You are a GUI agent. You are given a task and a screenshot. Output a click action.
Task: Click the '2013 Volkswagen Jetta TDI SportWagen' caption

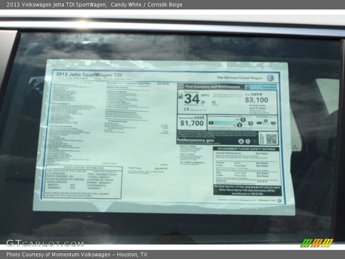click(56, 5)
